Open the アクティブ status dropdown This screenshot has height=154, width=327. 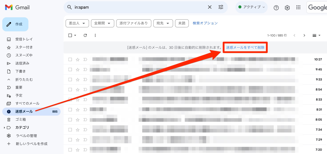point(251,7)
